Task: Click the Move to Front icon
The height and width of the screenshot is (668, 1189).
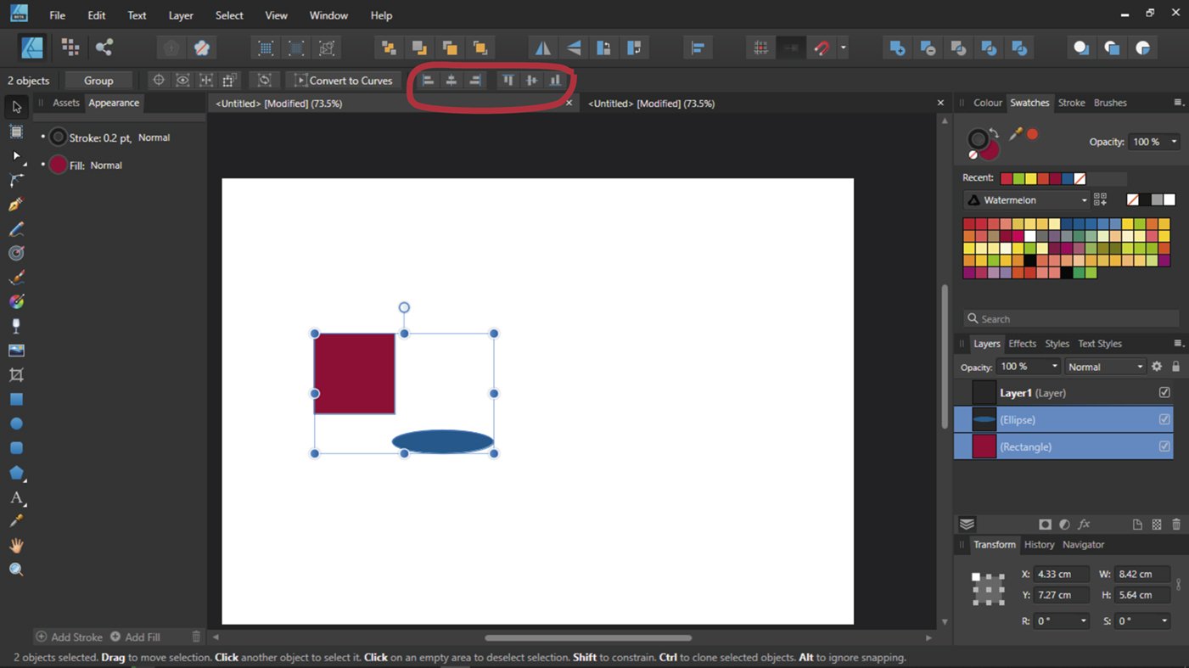Action: (480, 48)
